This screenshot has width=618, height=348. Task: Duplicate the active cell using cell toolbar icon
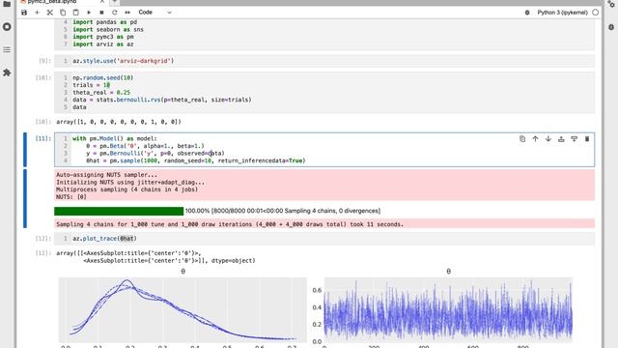point(522,139)
